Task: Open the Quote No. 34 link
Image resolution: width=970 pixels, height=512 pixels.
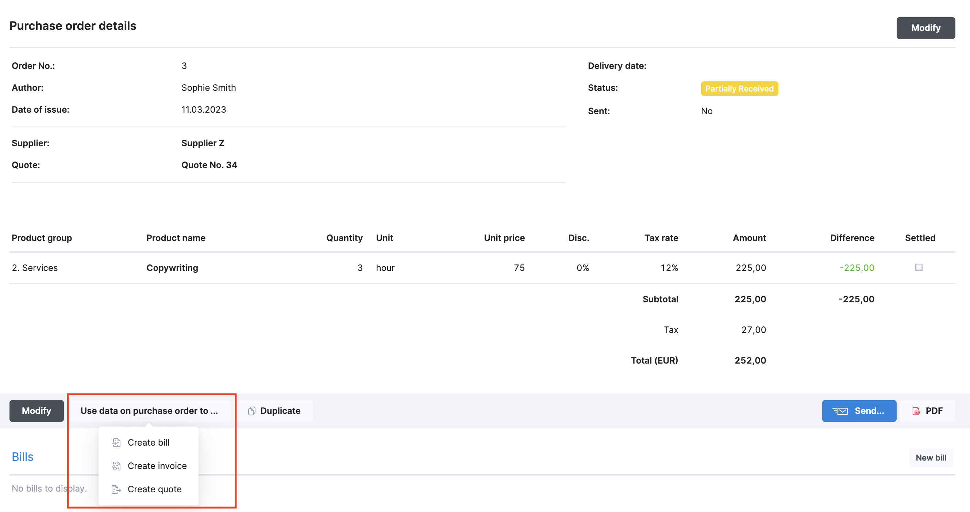Action: 209,165
